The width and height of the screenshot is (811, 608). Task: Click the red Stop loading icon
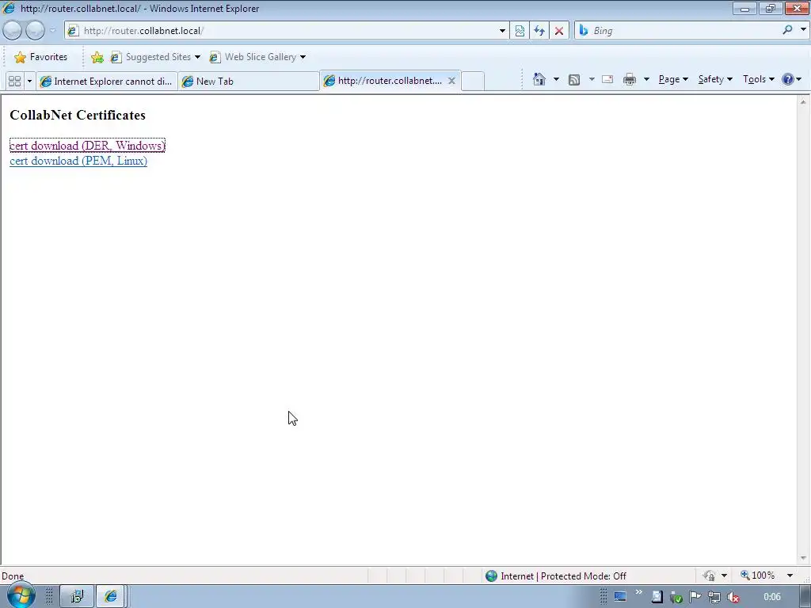(x=559, y=31)
